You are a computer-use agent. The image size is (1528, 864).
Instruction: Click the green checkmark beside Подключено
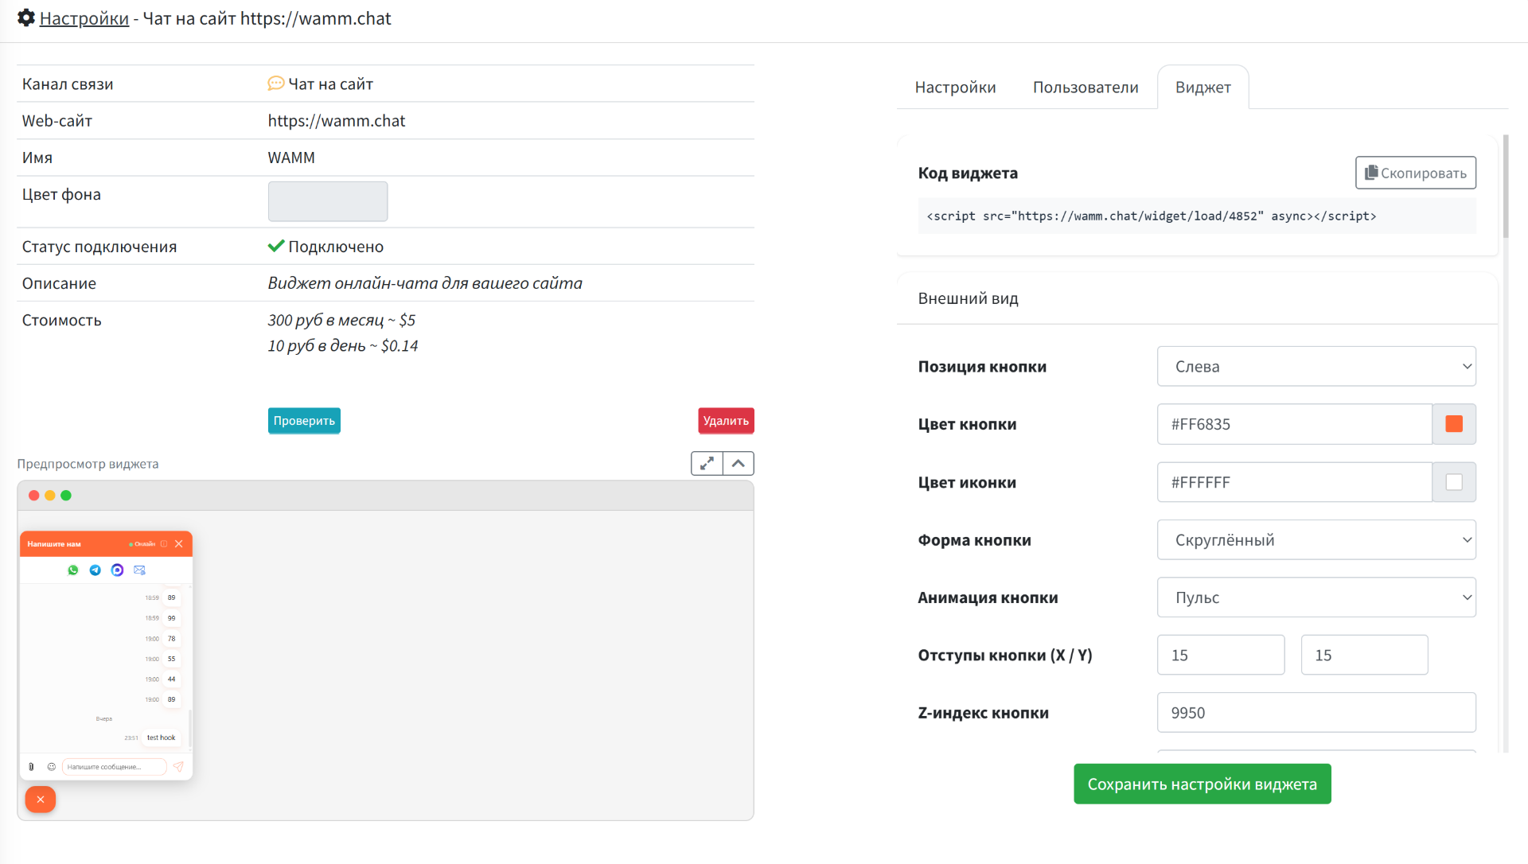[x=276, y=246]
